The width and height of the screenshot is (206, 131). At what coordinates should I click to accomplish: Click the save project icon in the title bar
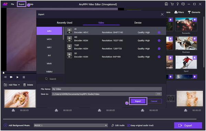coord(166,4)
